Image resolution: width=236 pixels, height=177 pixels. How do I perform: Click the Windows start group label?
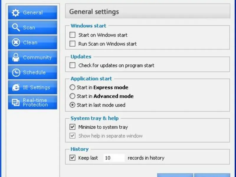click(x=88, y=26)
